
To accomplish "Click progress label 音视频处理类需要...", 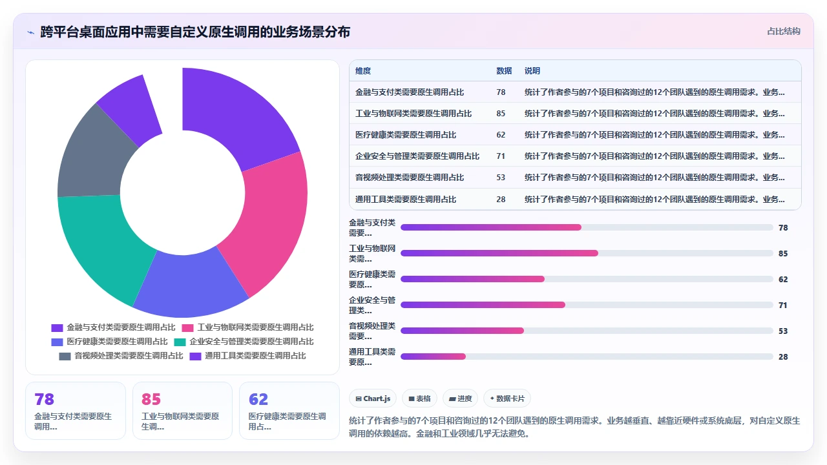I will coord(372,331).
